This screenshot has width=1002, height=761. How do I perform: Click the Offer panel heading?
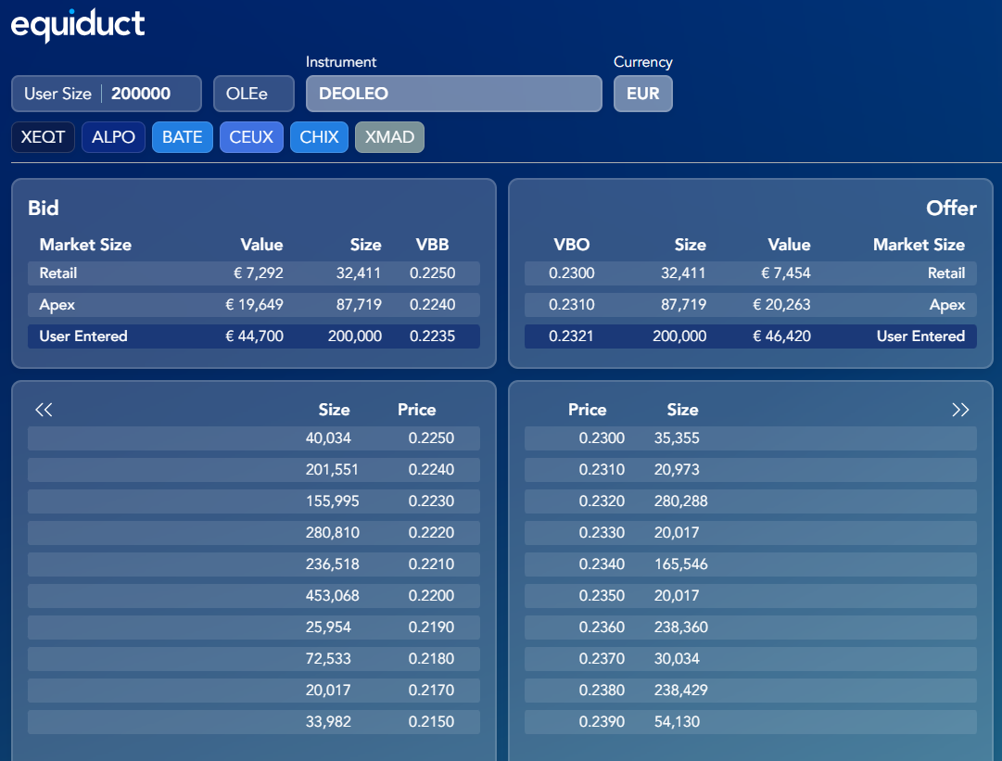click(x=951, y=208)
